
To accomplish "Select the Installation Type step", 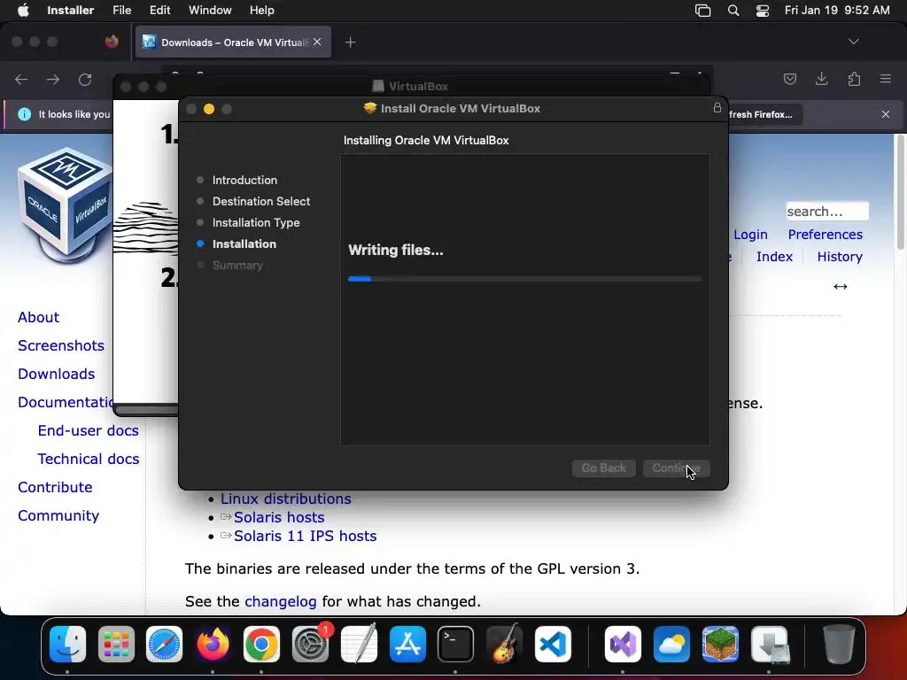I will (x=256, y=222).
